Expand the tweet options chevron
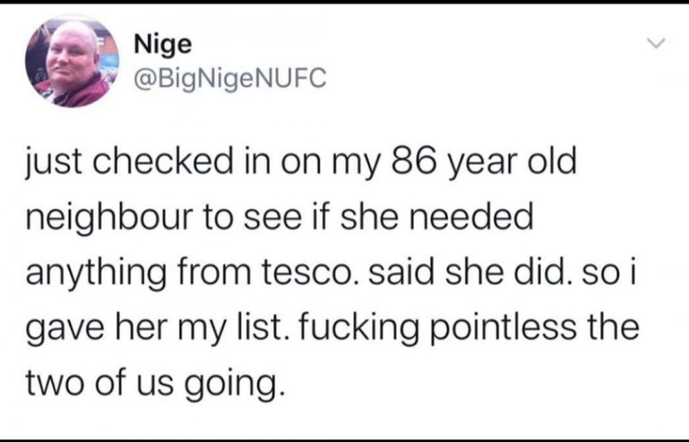Image resolution: width=689 pixels, height=442 pixels. 657,43
